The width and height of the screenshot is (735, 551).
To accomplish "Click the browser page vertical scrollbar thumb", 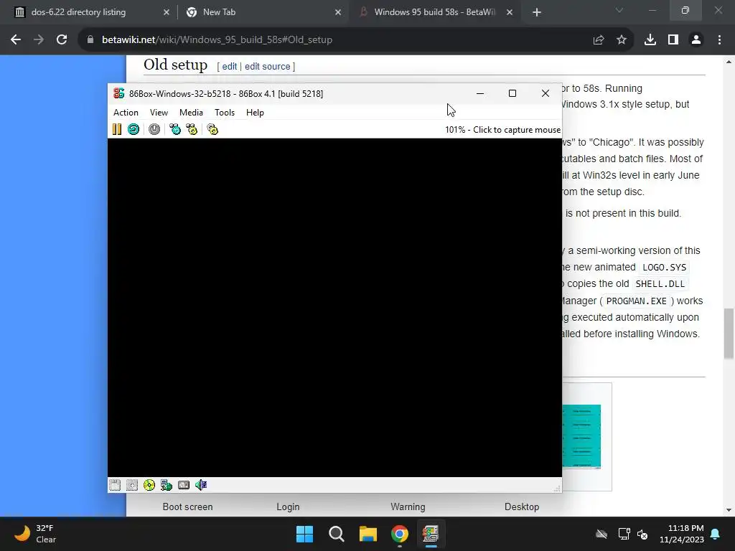I will [729, 334].
